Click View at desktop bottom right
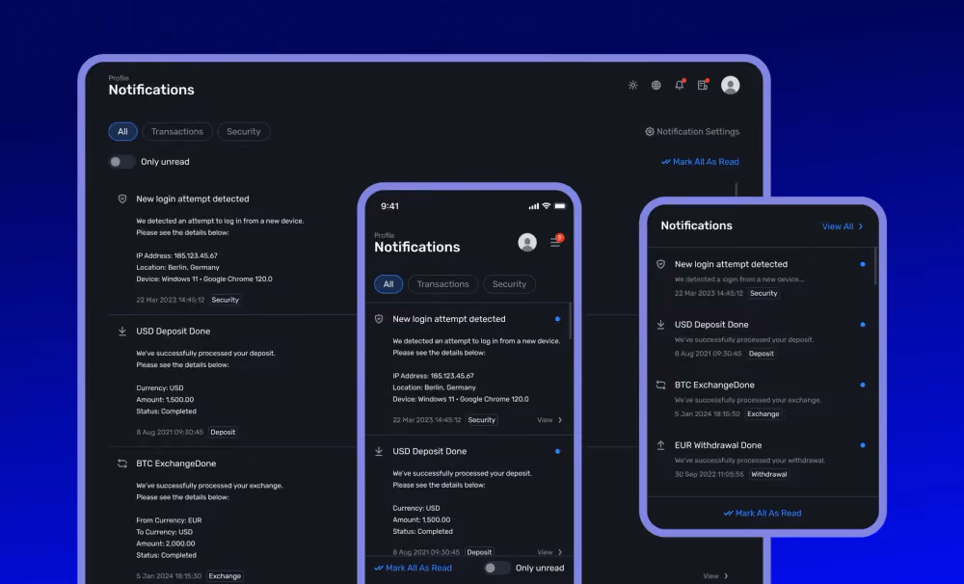Viewport: 964px width, 584px height. point(715,576)
